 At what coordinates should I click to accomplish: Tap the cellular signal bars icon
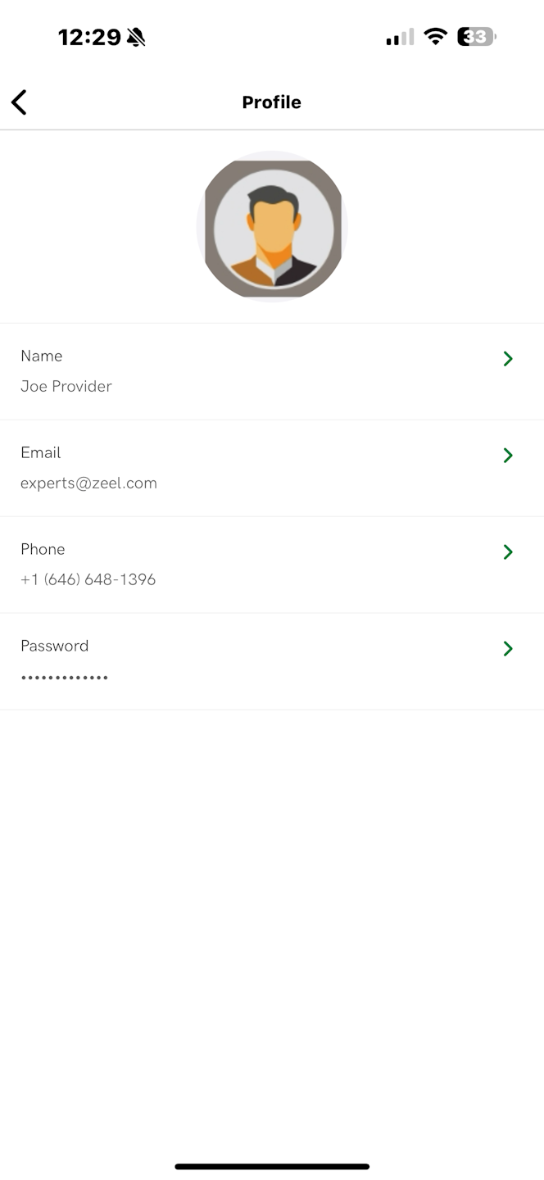tap(400, 37)
